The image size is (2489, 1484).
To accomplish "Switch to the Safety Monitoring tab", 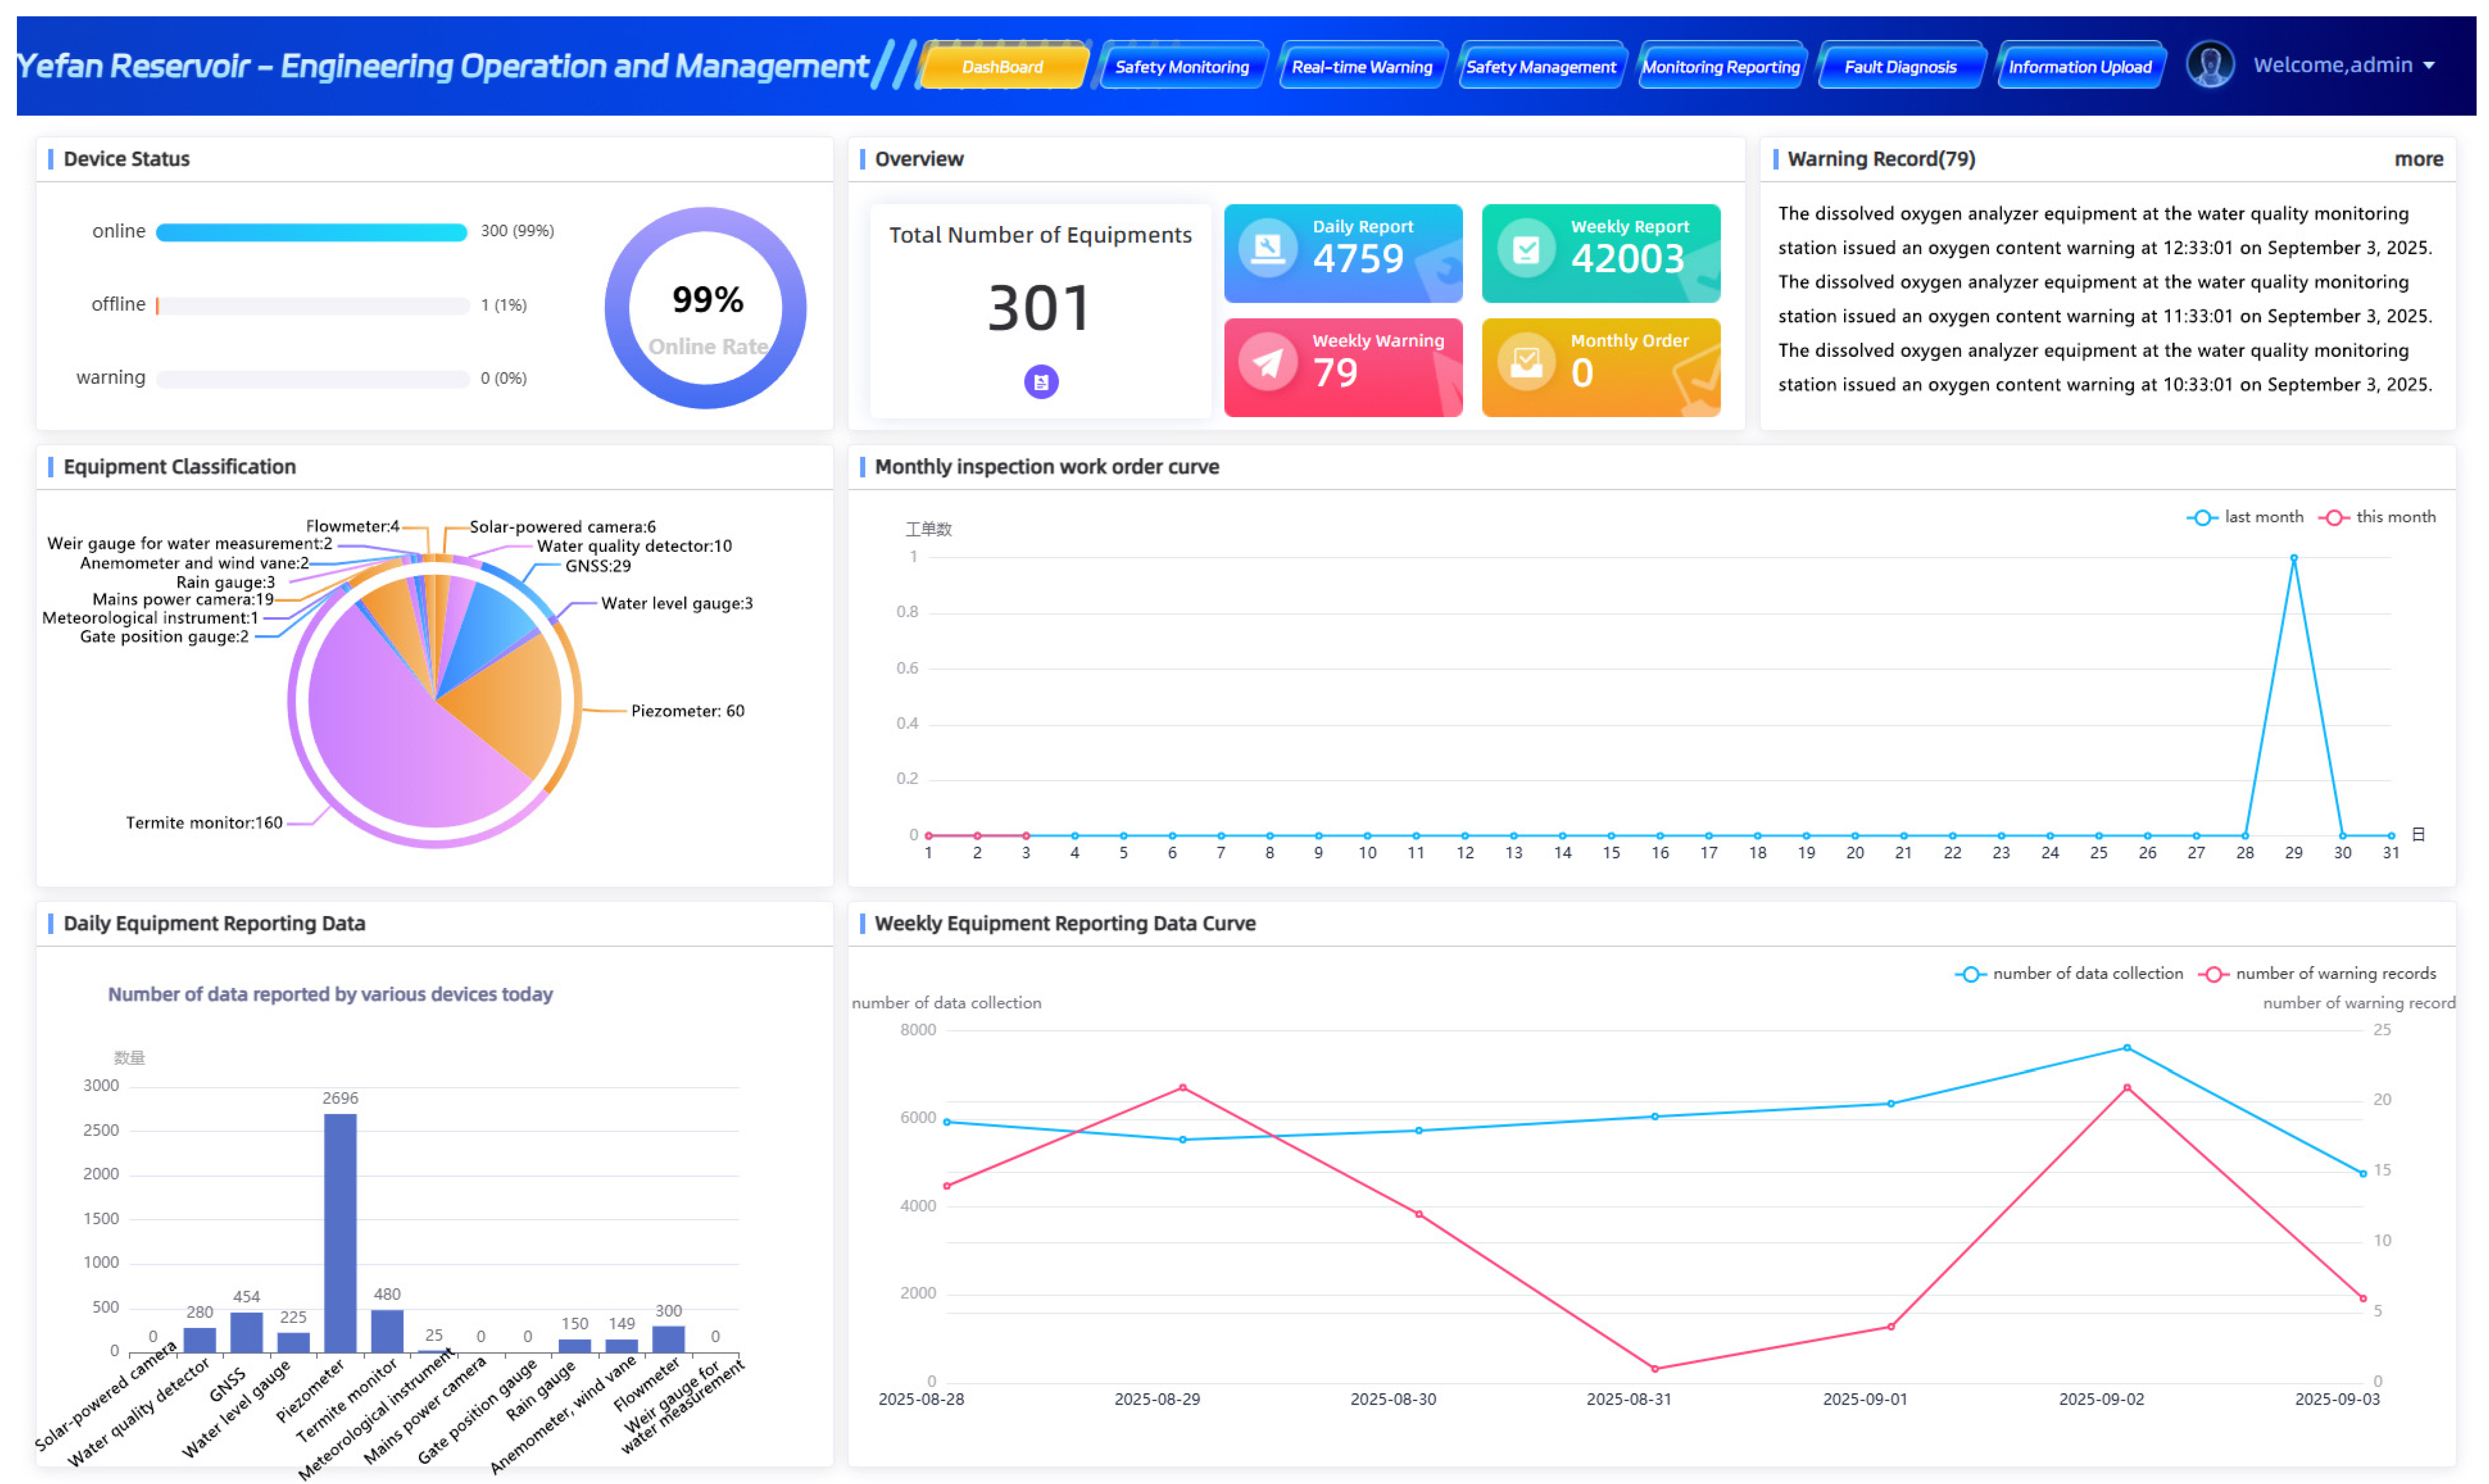I will pyautogui.click(x=1181, y=67).
